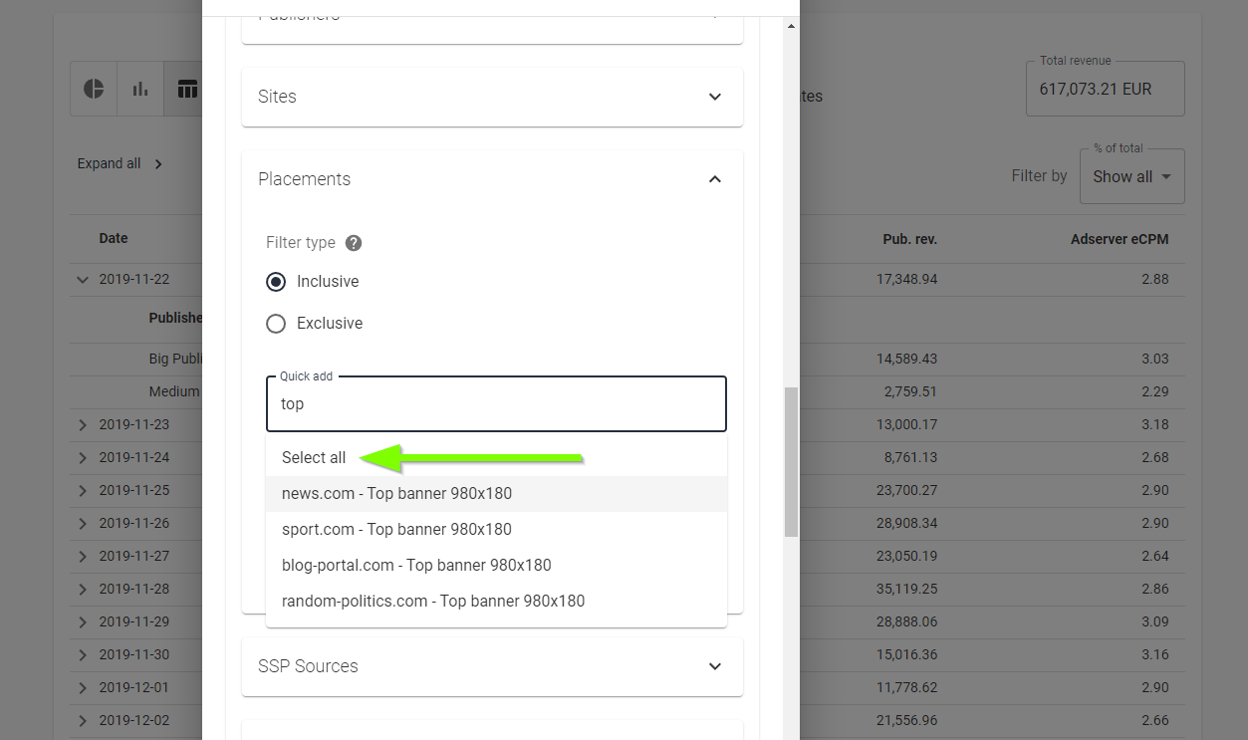
Task: Click the 3.16 eCPM cell
Action: point(1155,654)
